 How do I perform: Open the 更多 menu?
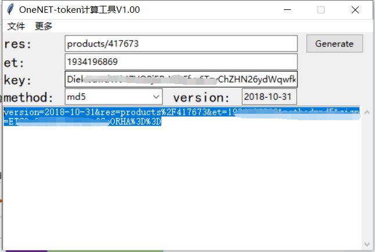(x=44, y=26)
